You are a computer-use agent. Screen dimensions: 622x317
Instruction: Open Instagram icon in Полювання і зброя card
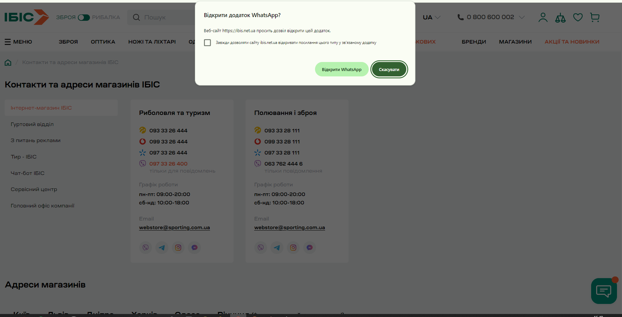coord(293,248)
